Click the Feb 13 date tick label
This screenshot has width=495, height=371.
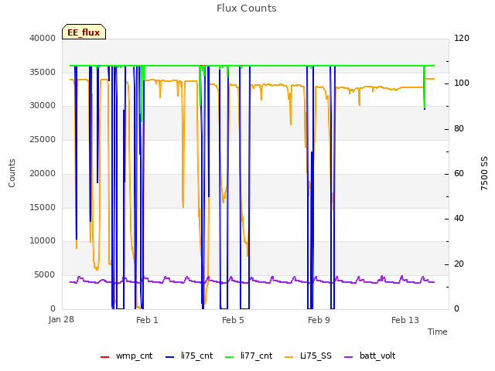(405, 320)
